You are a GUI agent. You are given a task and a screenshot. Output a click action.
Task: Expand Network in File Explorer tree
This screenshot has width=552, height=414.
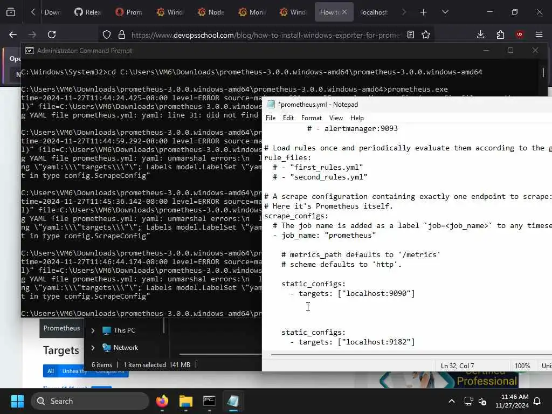93,348
